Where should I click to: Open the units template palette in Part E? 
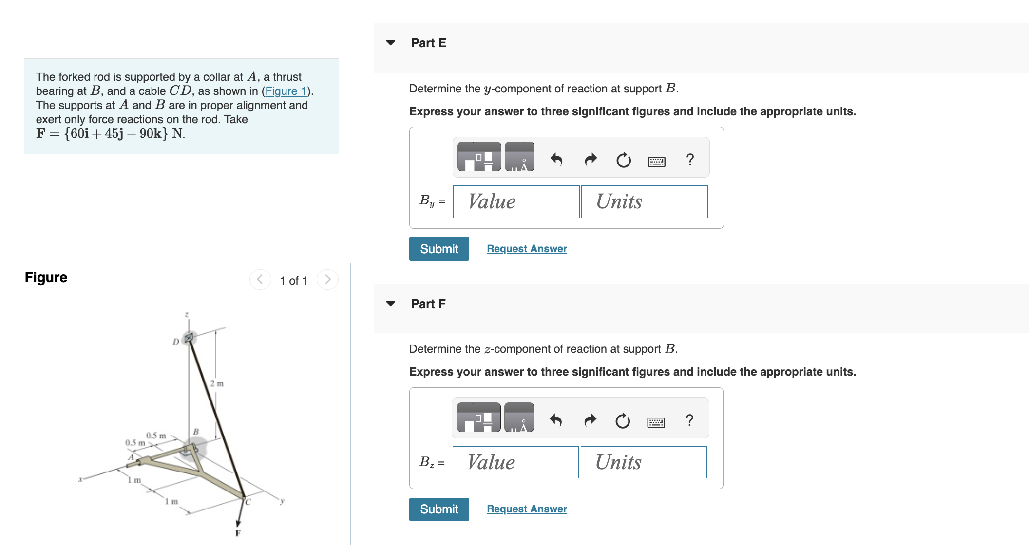(x=519, y=157)
